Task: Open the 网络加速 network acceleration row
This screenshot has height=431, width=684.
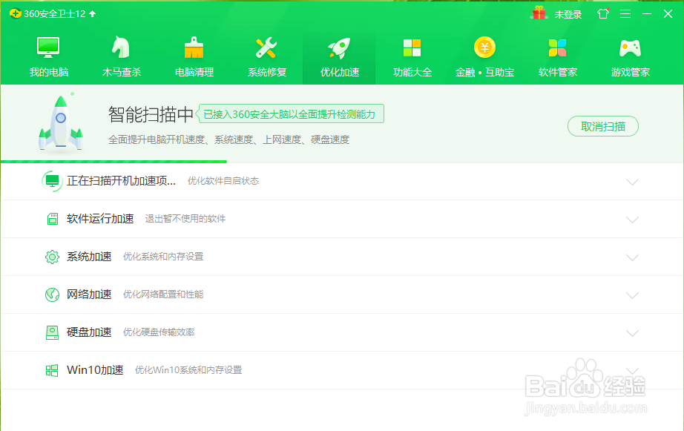Action: (89, 294)
